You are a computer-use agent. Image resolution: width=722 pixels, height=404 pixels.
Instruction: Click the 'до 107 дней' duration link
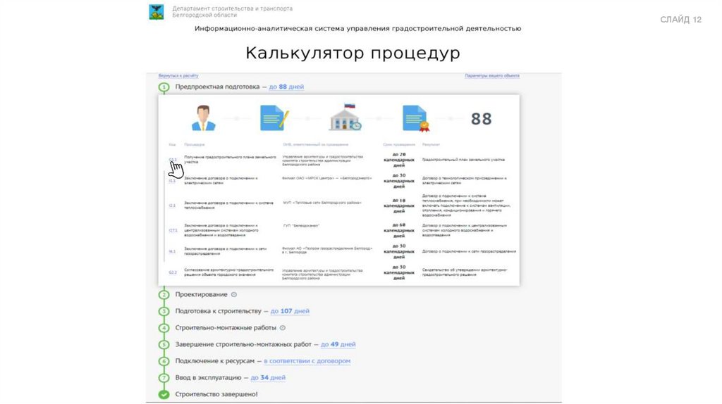290,311
